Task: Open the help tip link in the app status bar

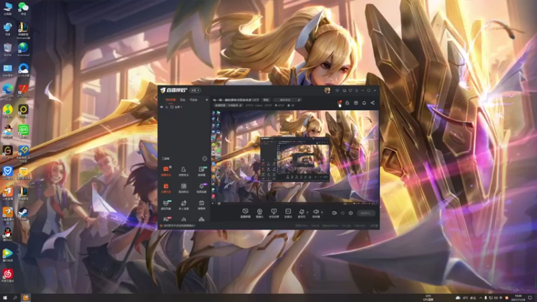Action: (178, 225)
